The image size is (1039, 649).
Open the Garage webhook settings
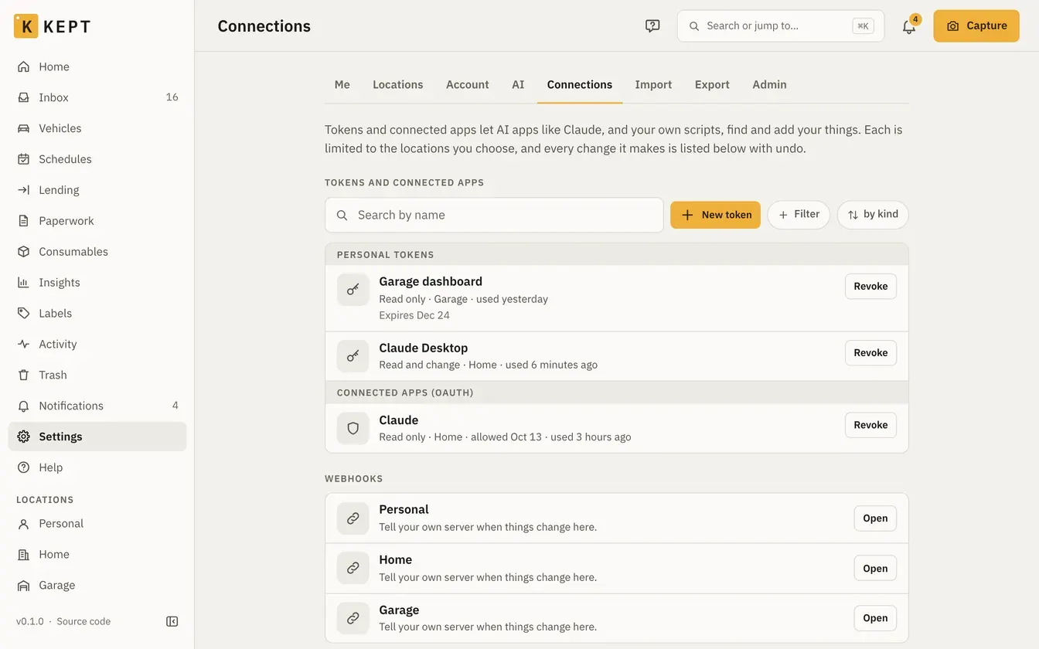(x=875, y=618)
